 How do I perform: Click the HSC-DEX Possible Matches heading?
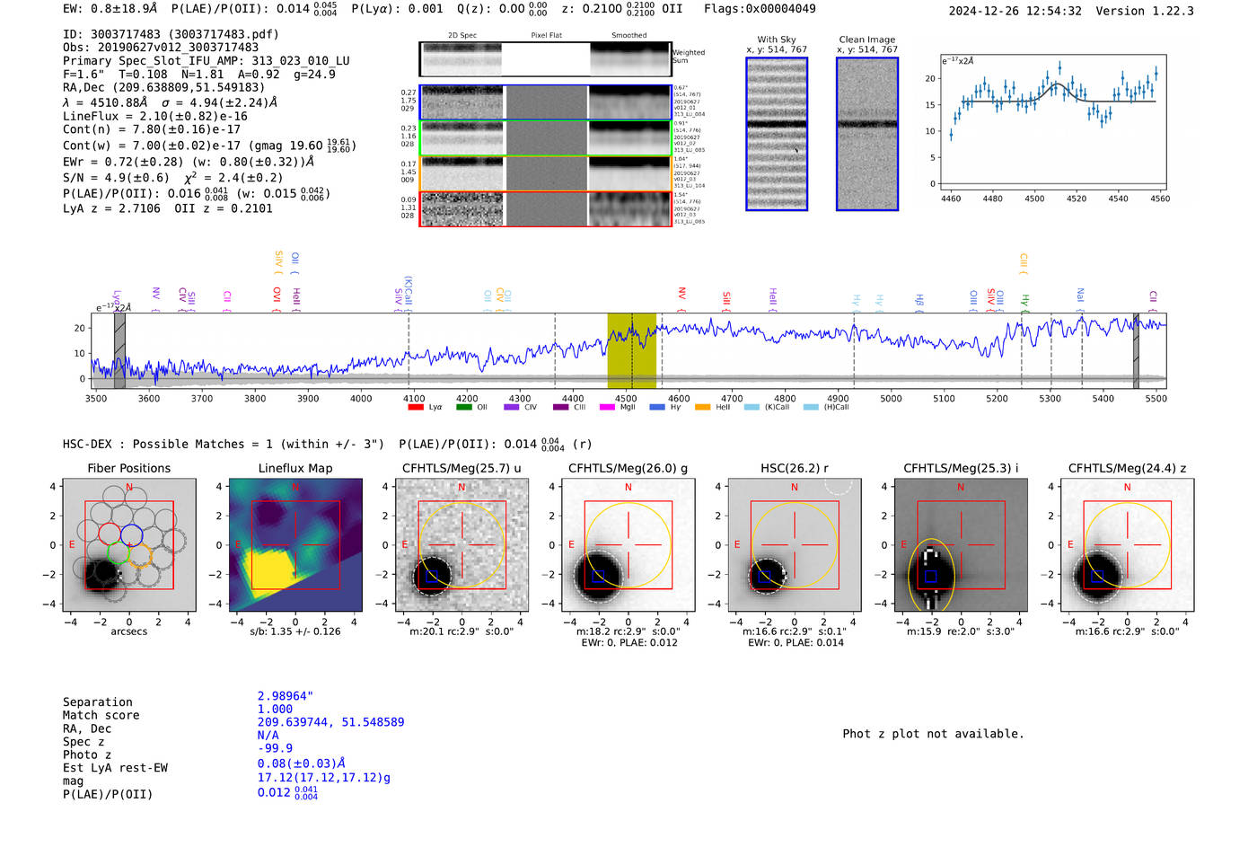224,444
